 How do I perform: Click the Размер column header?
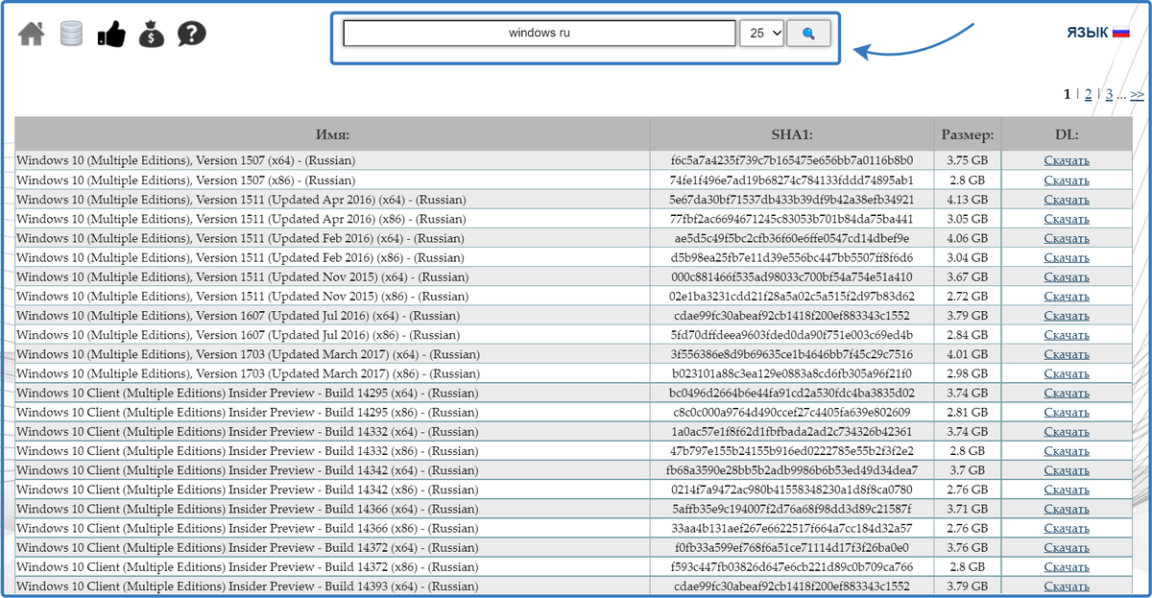coord(968,134)
